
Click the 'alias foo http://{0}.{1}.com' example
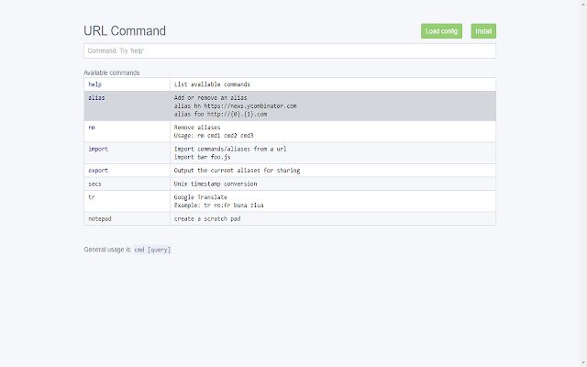220,114
